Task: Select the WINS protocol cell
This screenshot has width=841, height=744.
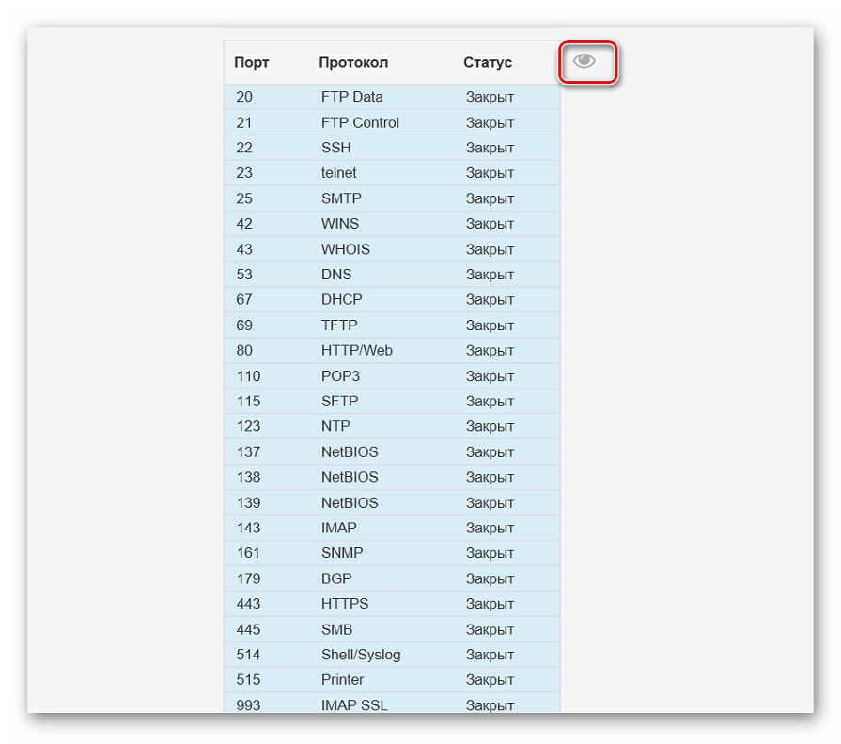Action: pyautogui.click(x=340, y=223)
